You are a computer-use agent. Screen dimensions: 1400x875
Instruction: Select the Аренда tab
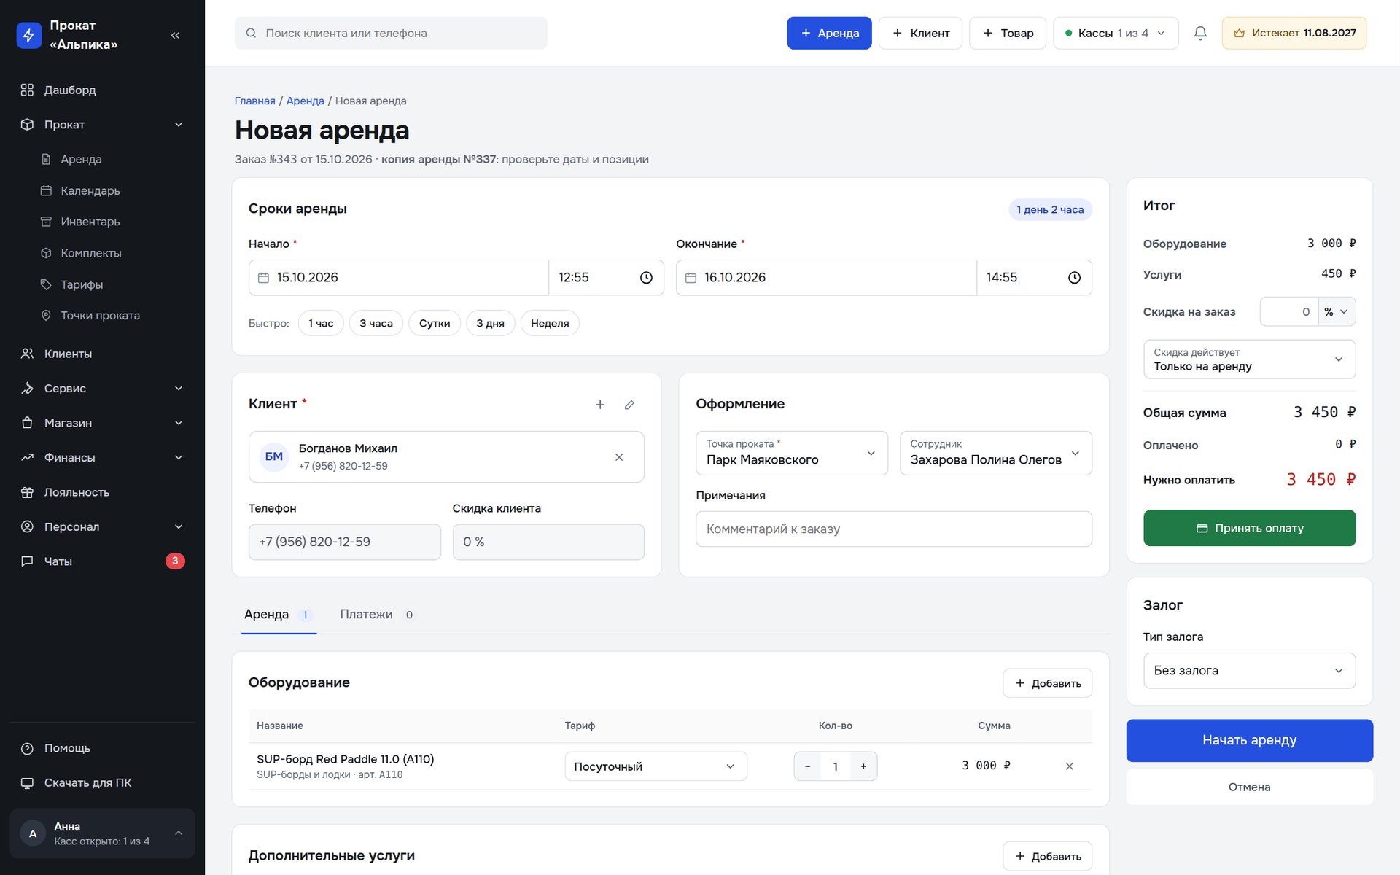click(279, 615)
